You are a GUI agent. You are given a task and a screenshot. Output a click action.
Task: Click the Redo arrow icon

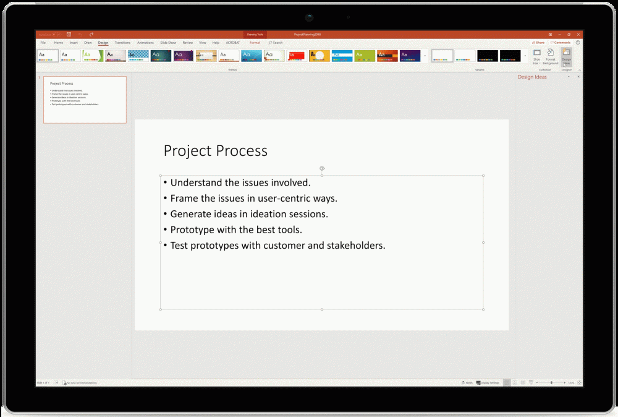tap(91, 35)
